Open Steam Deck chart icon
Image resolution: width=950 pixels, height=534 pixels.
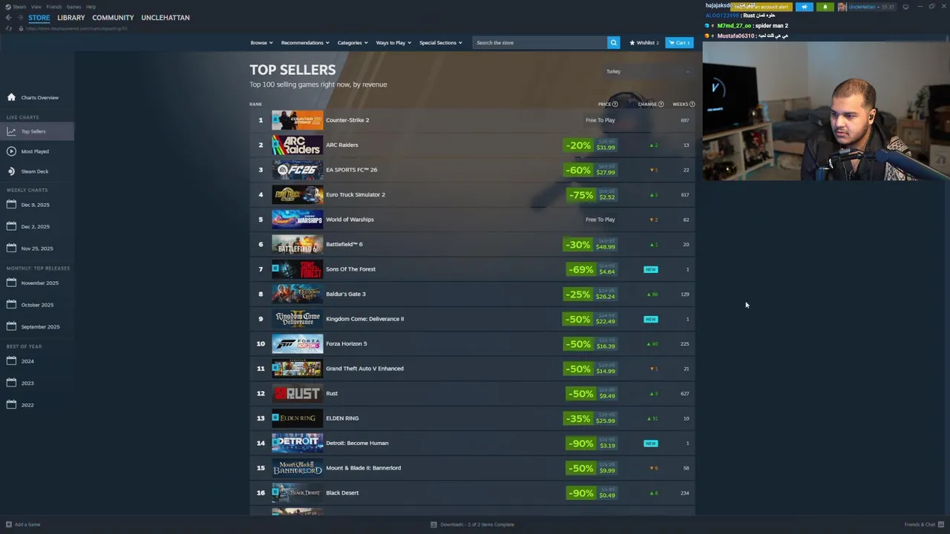[x=11, y=171]
